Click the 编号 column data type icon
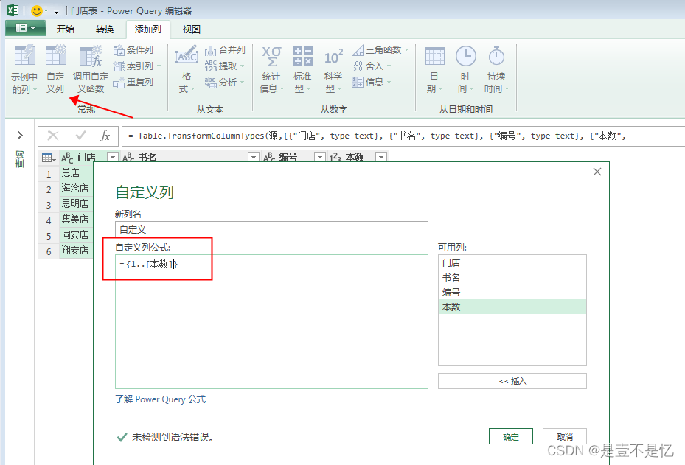 click(x=269, y=157)
